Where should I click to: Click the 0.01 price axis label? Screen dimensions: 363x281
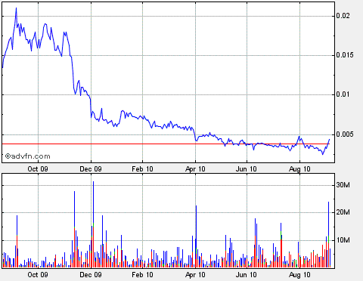pyautogui.click(x=343, y=94)
